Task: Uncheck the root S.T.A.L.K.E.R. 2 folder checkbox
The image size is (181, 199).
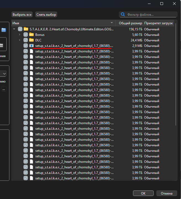Action: pos(20,29)
